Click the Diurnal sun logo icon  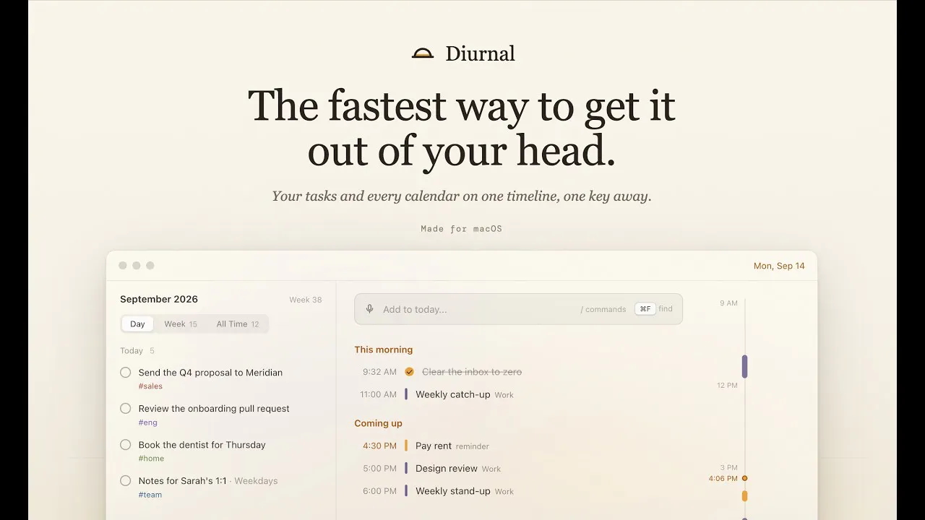[x=423, y=53]
